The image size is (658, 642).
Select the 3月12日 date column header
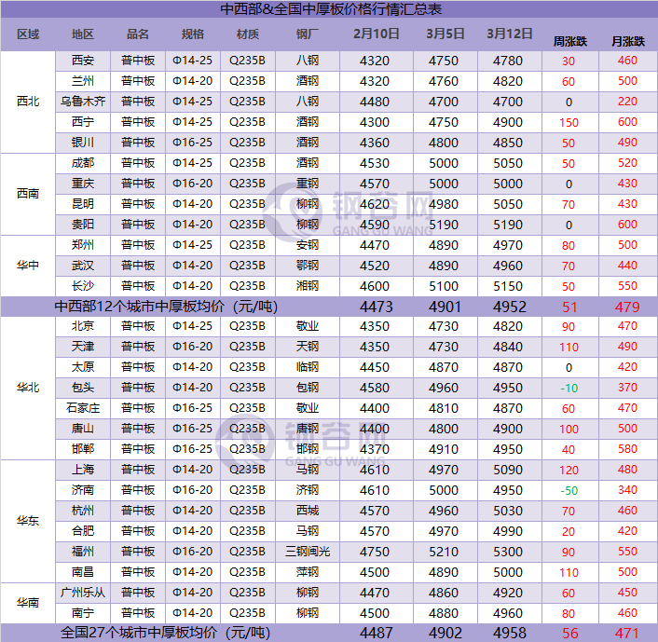[508, 34]
